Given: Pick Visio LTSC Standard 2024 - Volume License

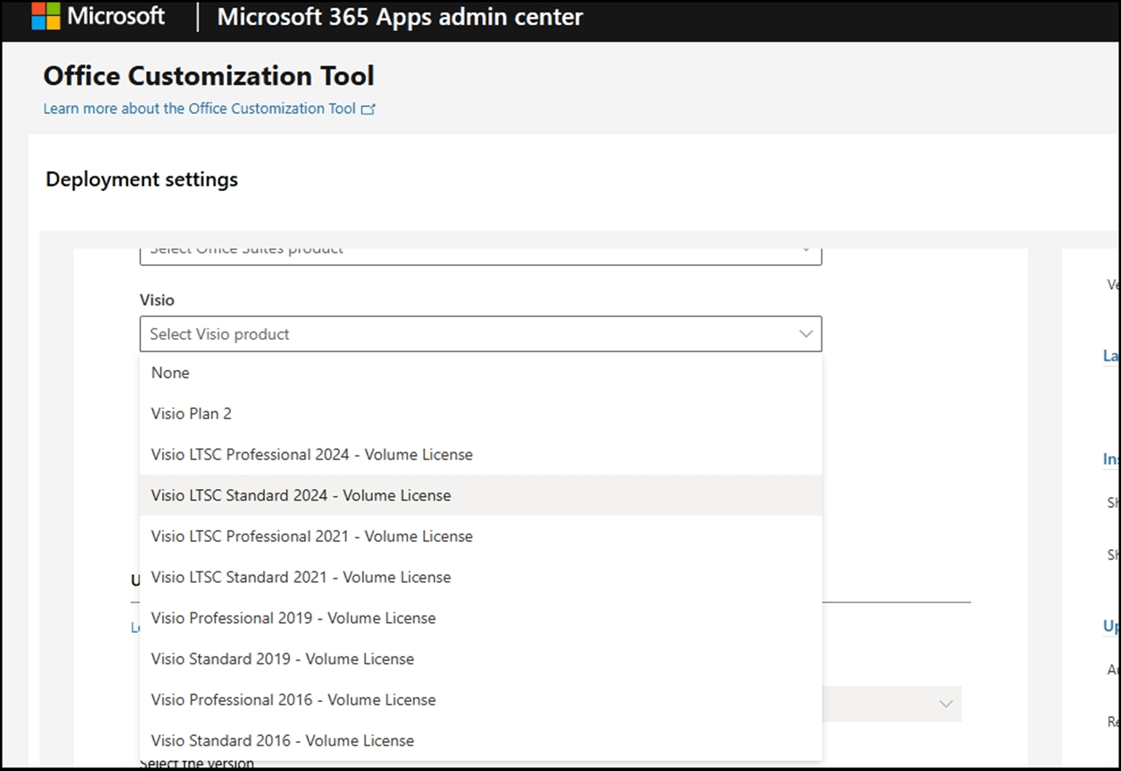Looking at the screenshot, I should pyautogui.click(x=300, y=496).
